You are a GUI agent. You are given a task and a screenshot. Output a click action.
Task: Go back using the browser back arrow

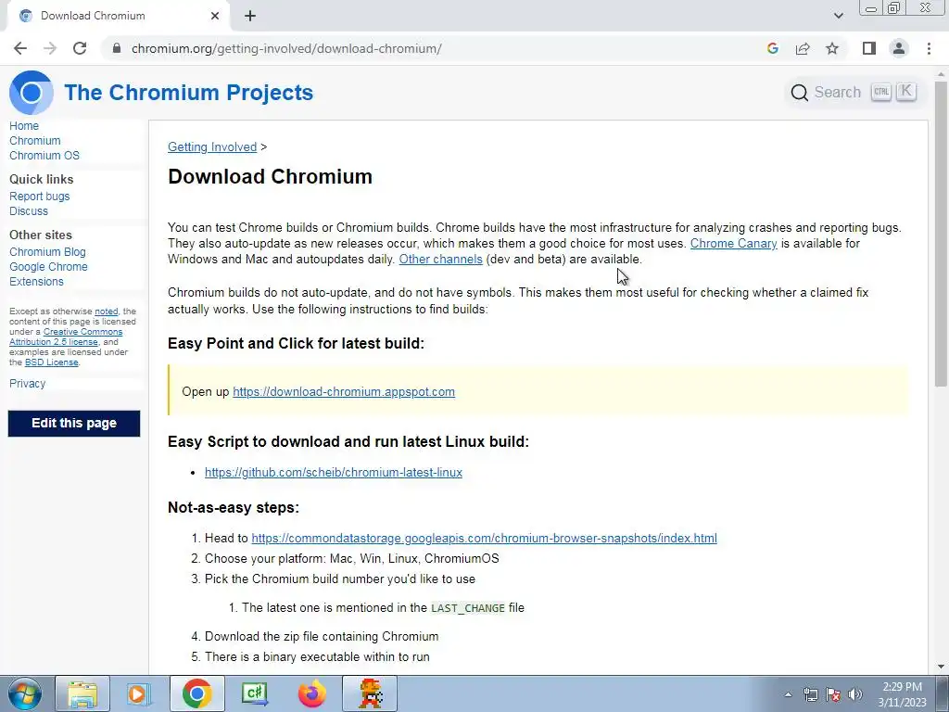click(20, 48)
